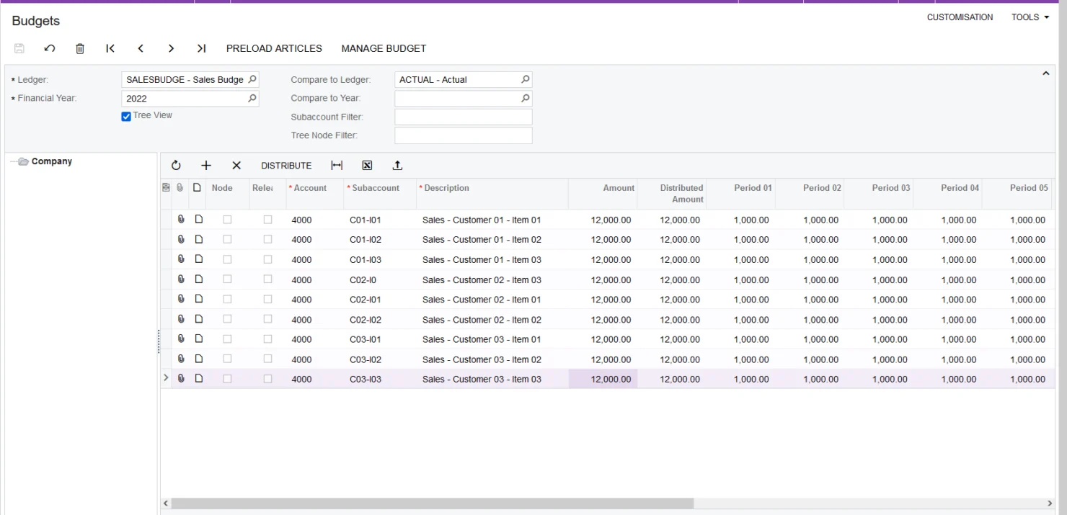Open the attachment paperclip on the C01-I01 row
1067x515 pixels.
[181, 219]
